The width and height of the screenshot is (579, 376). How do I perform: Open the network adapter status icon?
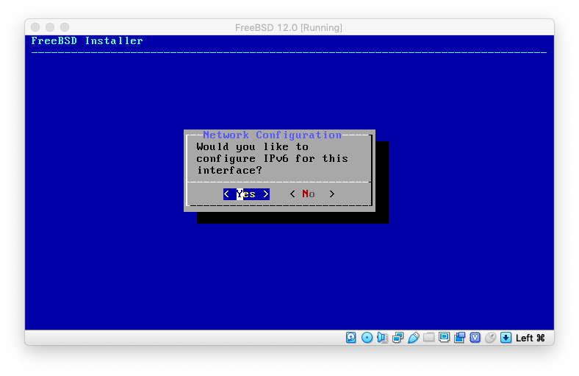(x=398, y=338)
